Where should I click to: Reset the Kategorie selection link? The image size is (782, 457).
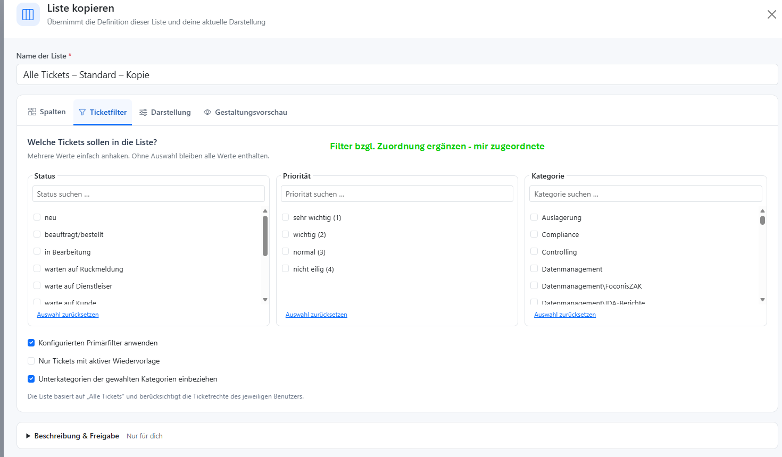[565, 315]
